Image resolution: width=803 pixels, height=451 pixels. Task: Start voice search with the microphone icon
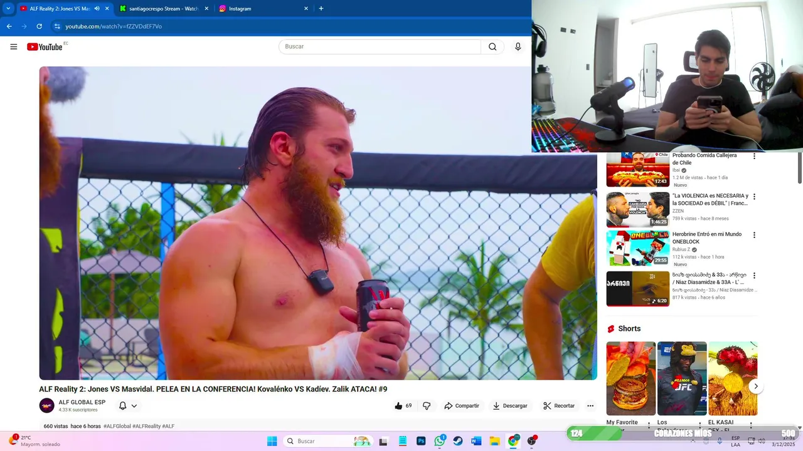(x=518, y=46)
